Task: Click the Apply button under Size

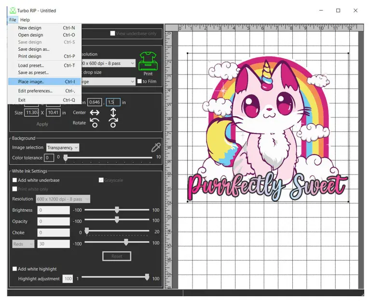Action: (42, 124)
